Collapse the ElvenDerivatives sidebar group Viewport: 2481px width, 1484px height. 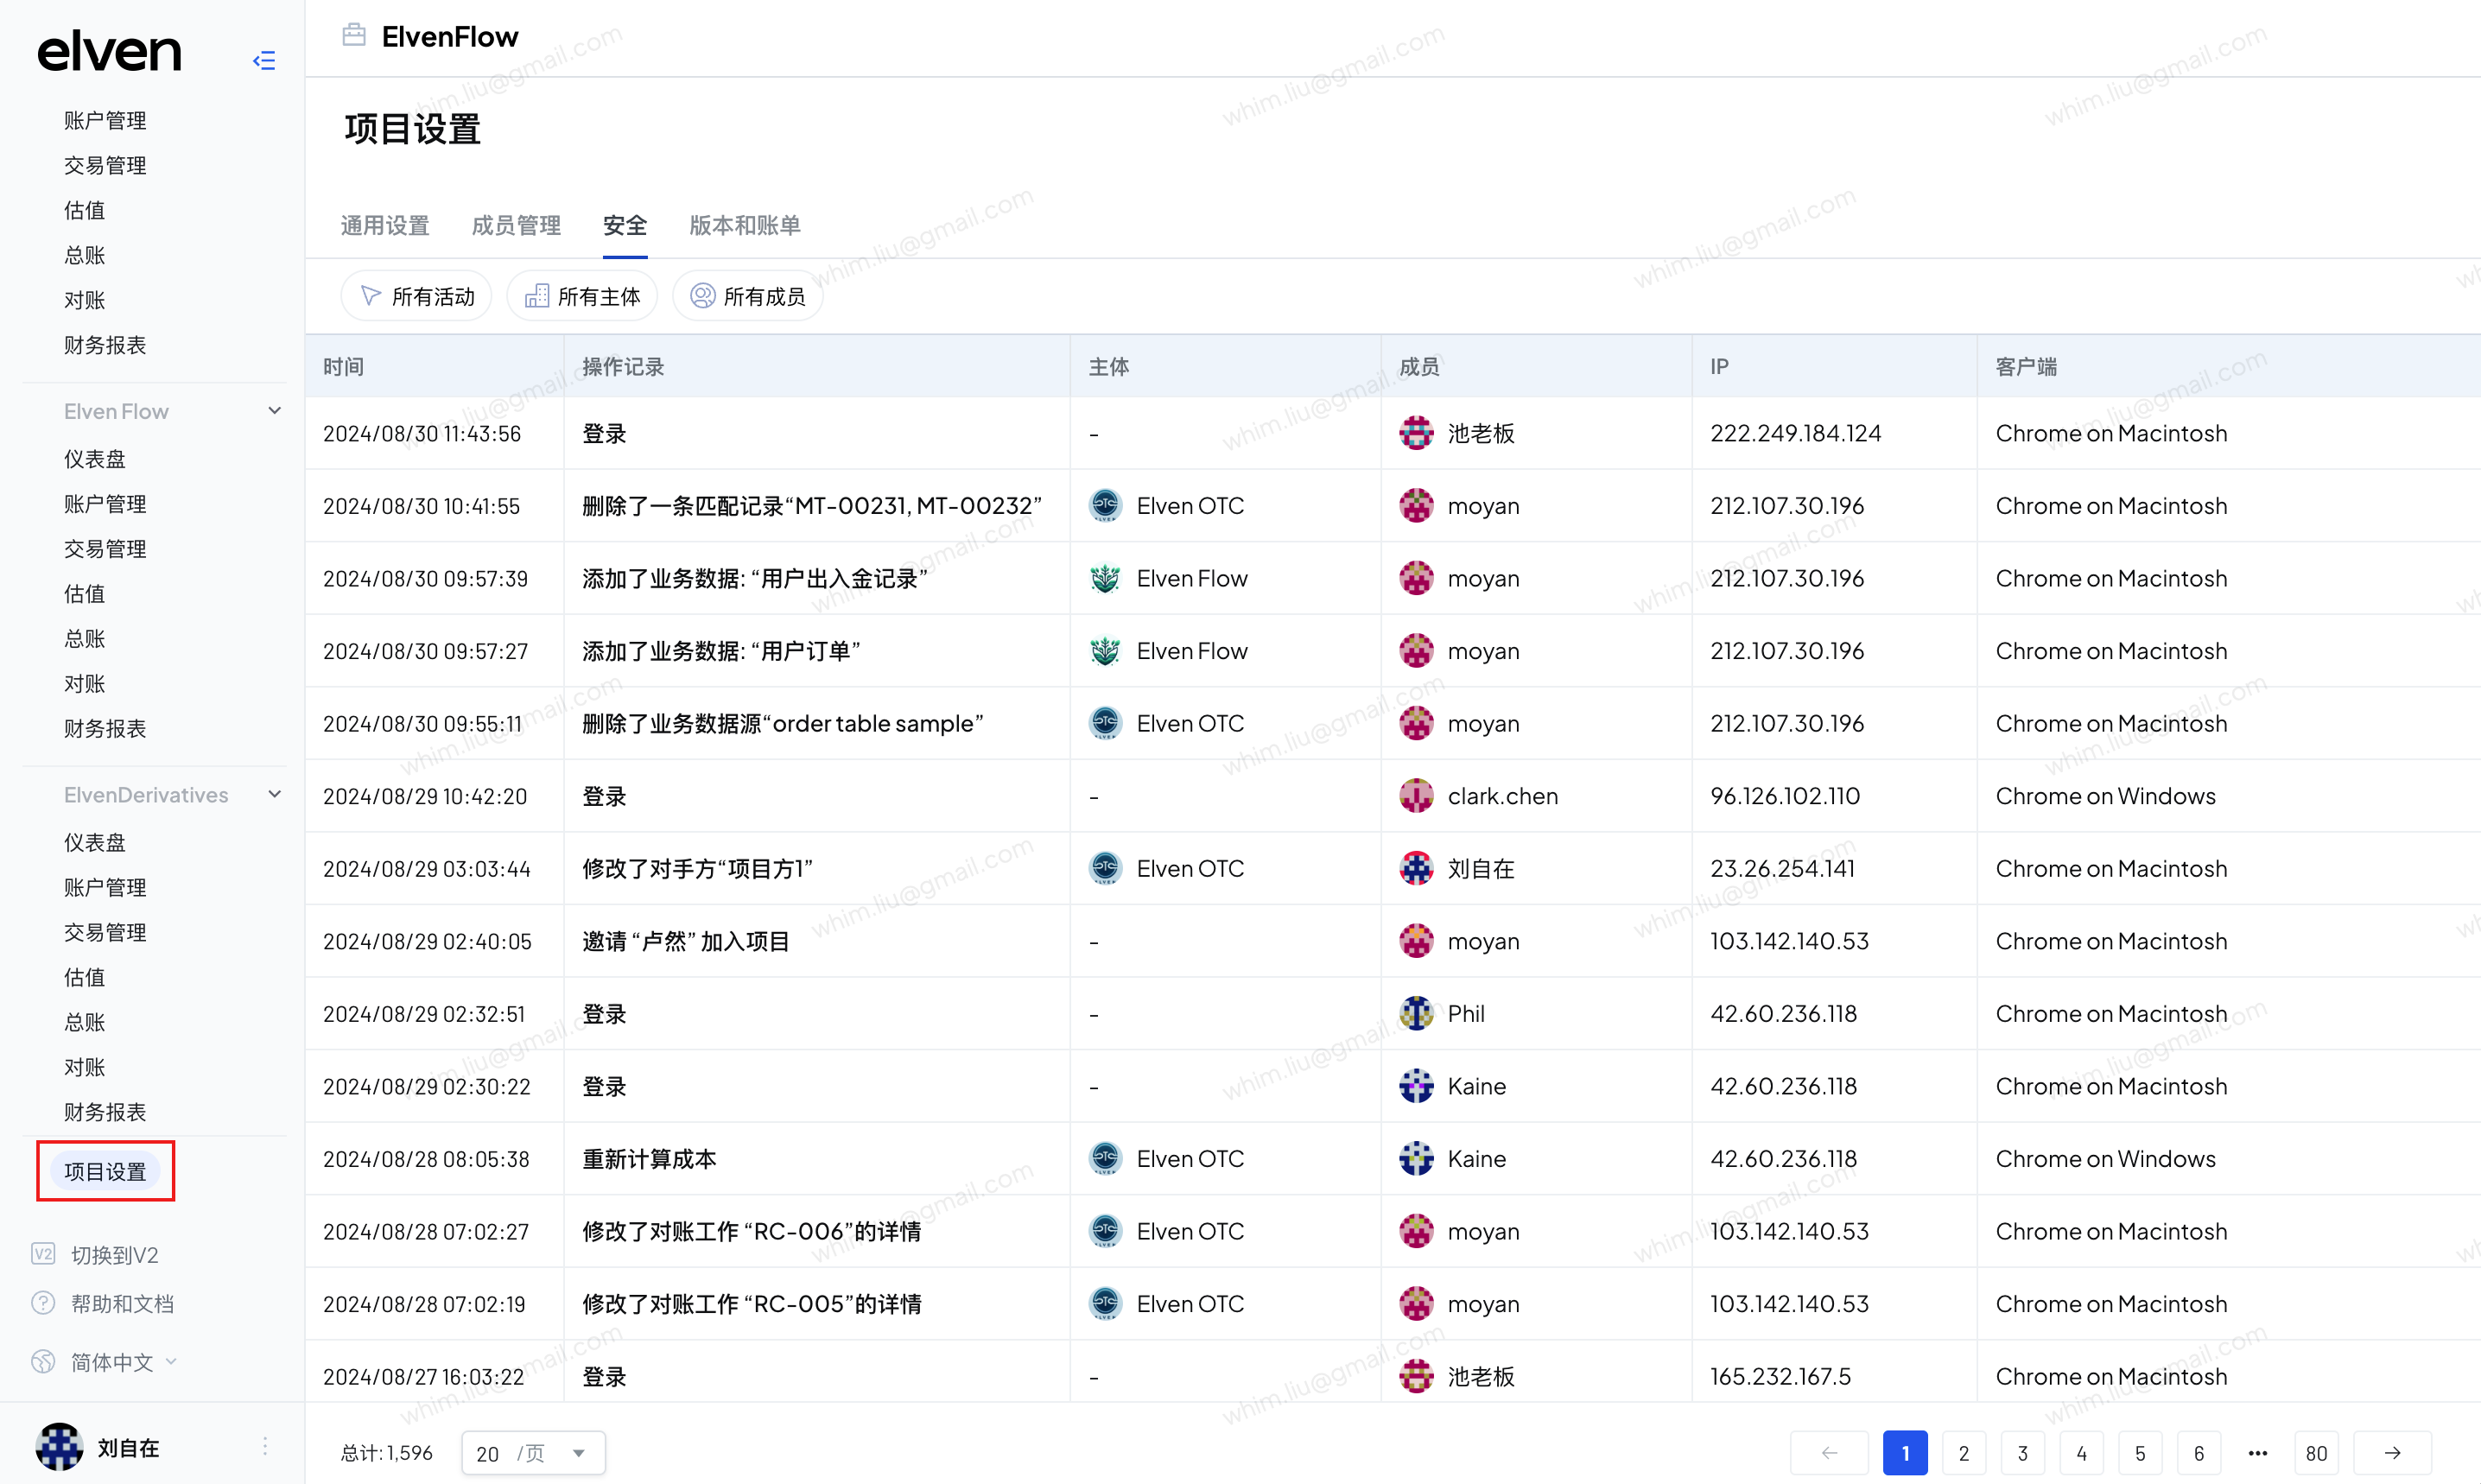pos(275,795)
